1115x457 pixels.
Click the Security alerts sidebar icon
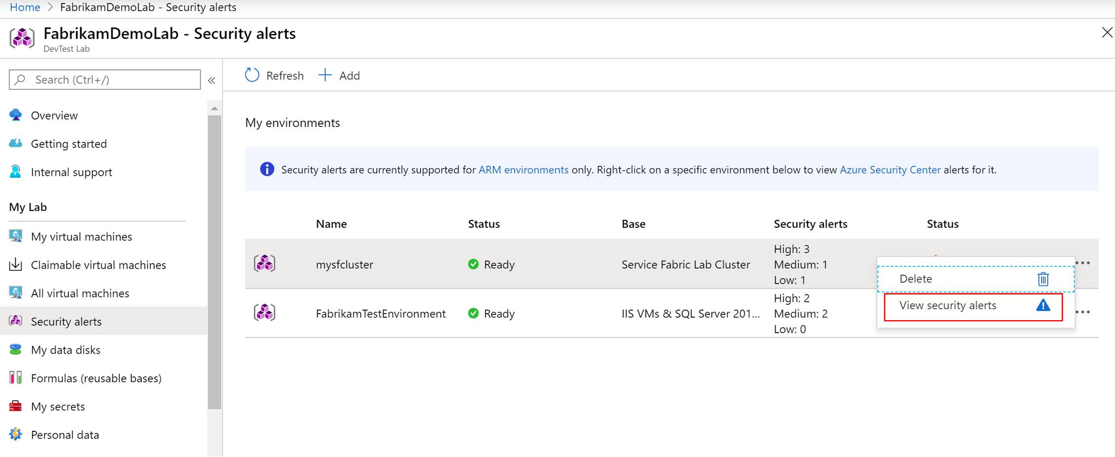[16, 321]
